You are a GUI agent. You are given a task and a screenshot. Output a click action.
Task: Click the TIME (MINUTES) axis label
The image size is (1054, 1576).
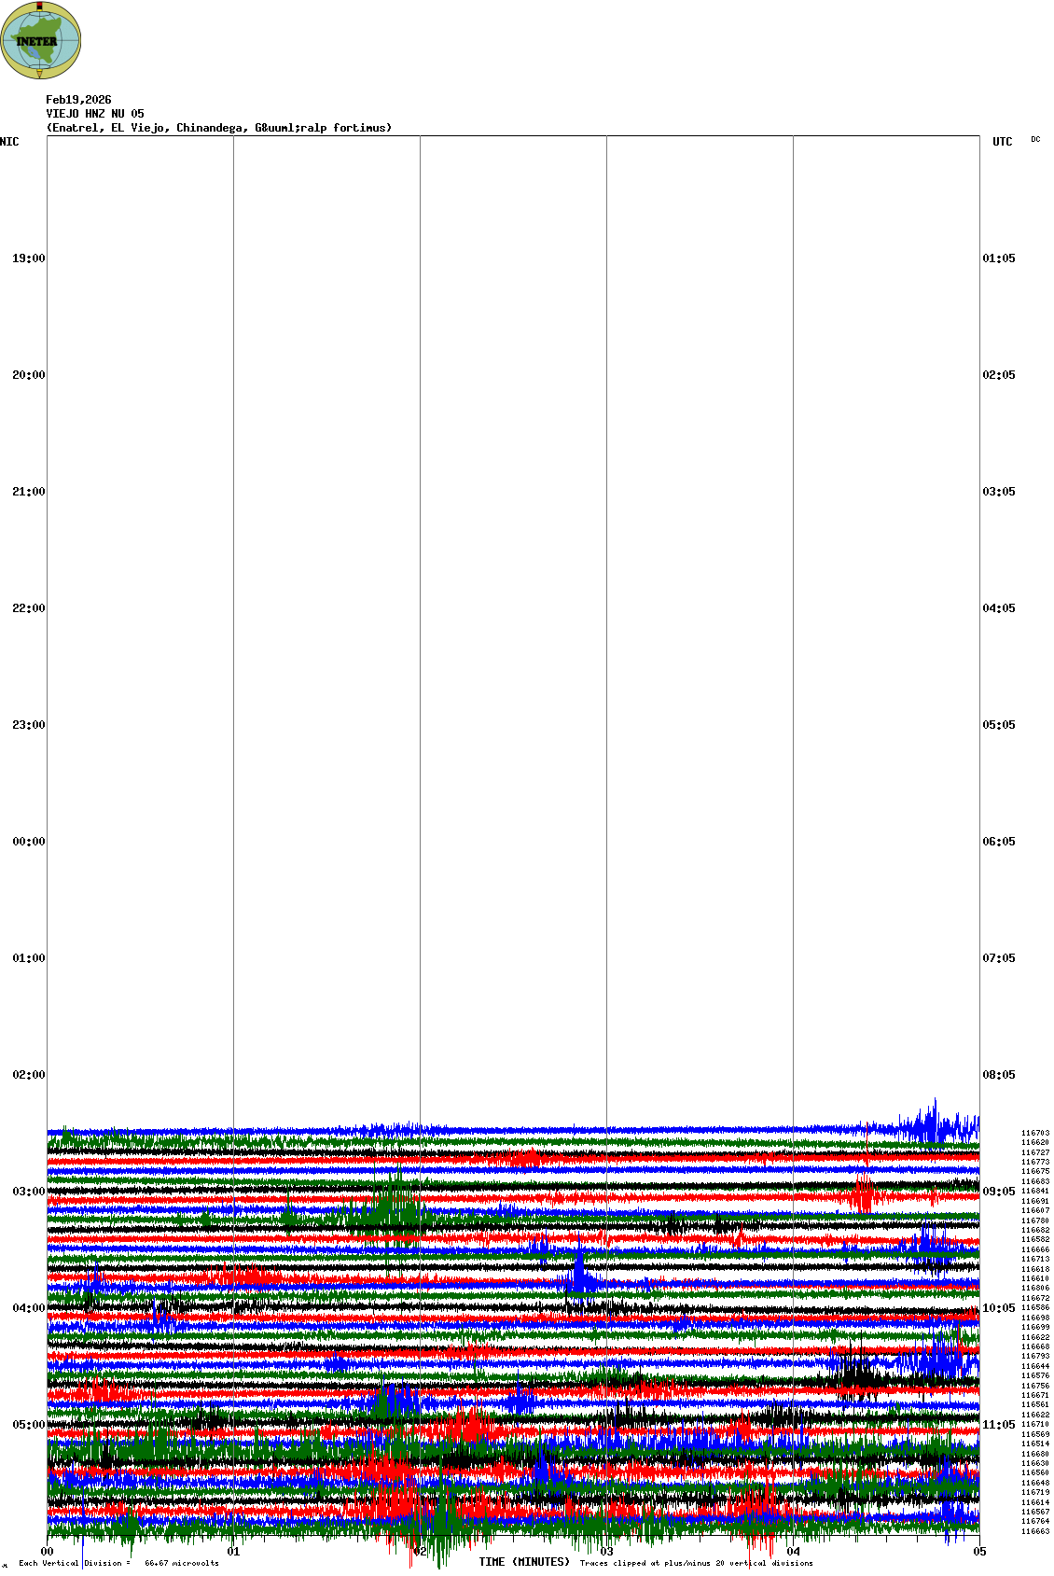click(x=523, y=1562)
